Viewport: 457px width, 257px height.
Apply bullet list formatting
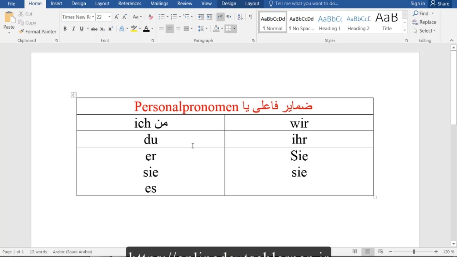[161, 17]
